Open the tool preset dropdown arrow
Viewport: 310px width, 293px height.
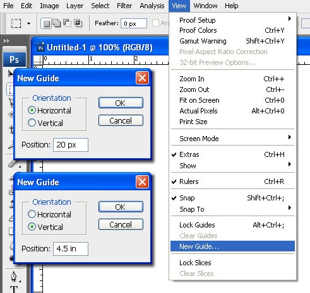pyautogui.click(x=28, y=23)
